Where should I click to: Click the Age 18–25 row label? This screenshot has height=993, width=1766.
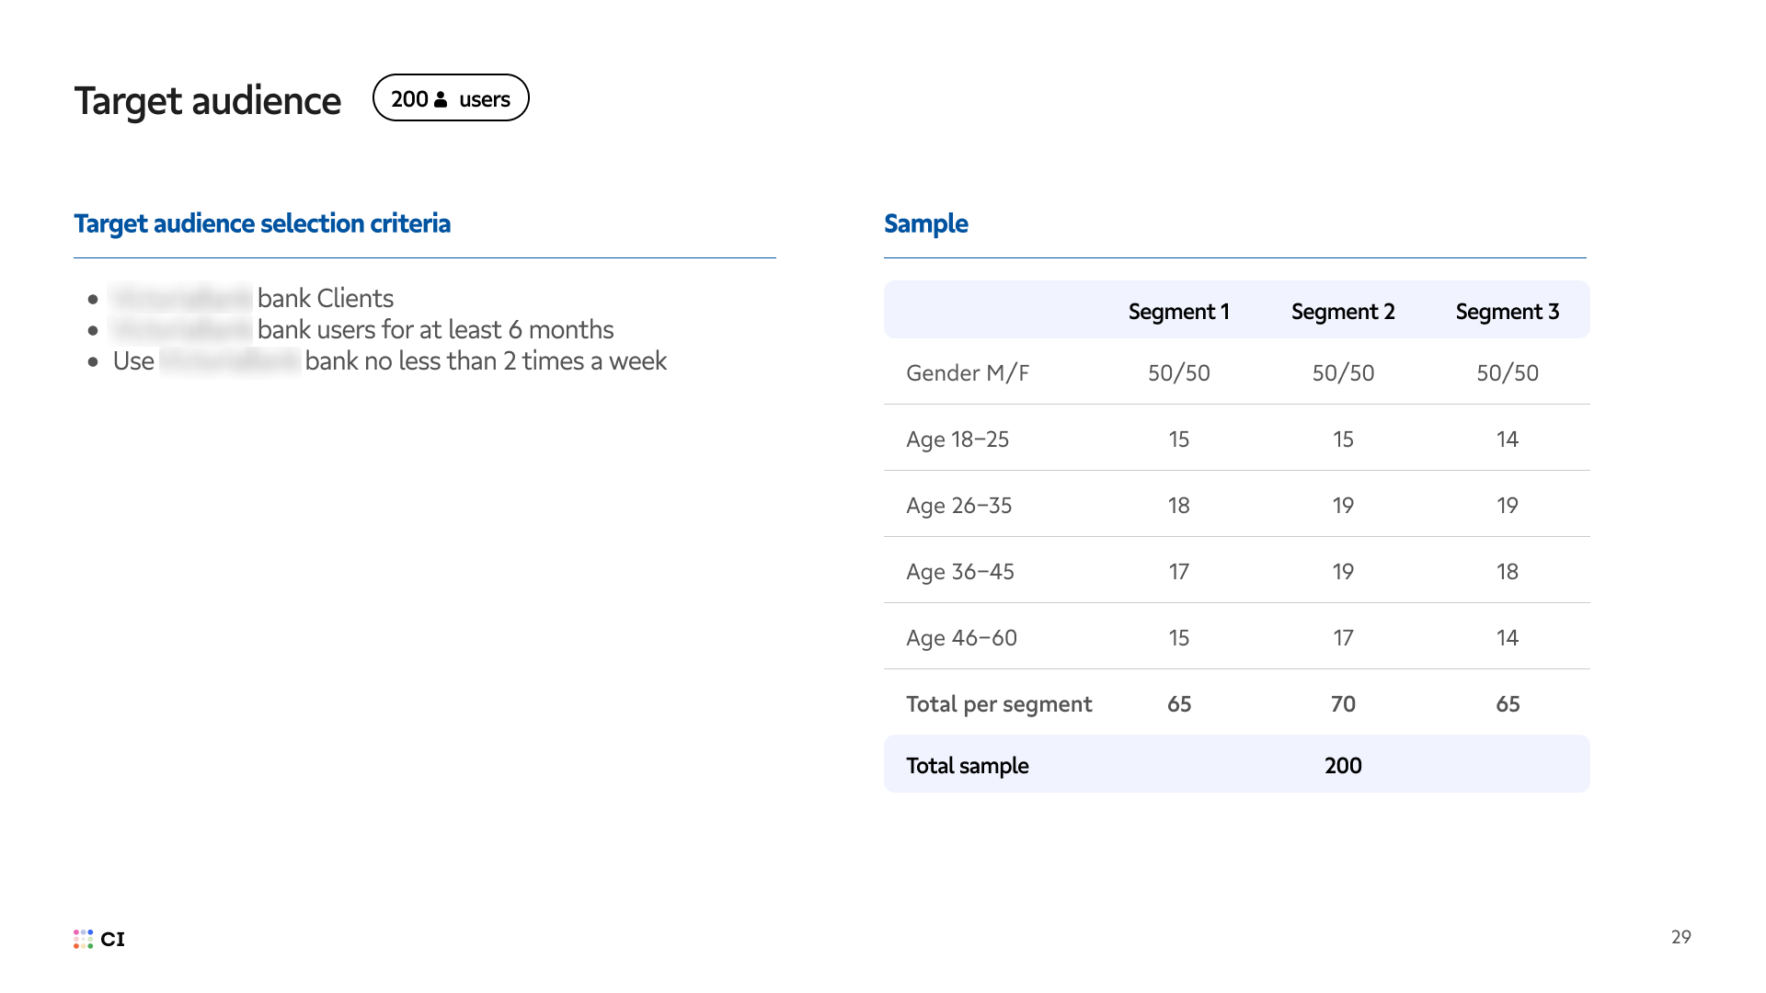click(x=958, y=439)
